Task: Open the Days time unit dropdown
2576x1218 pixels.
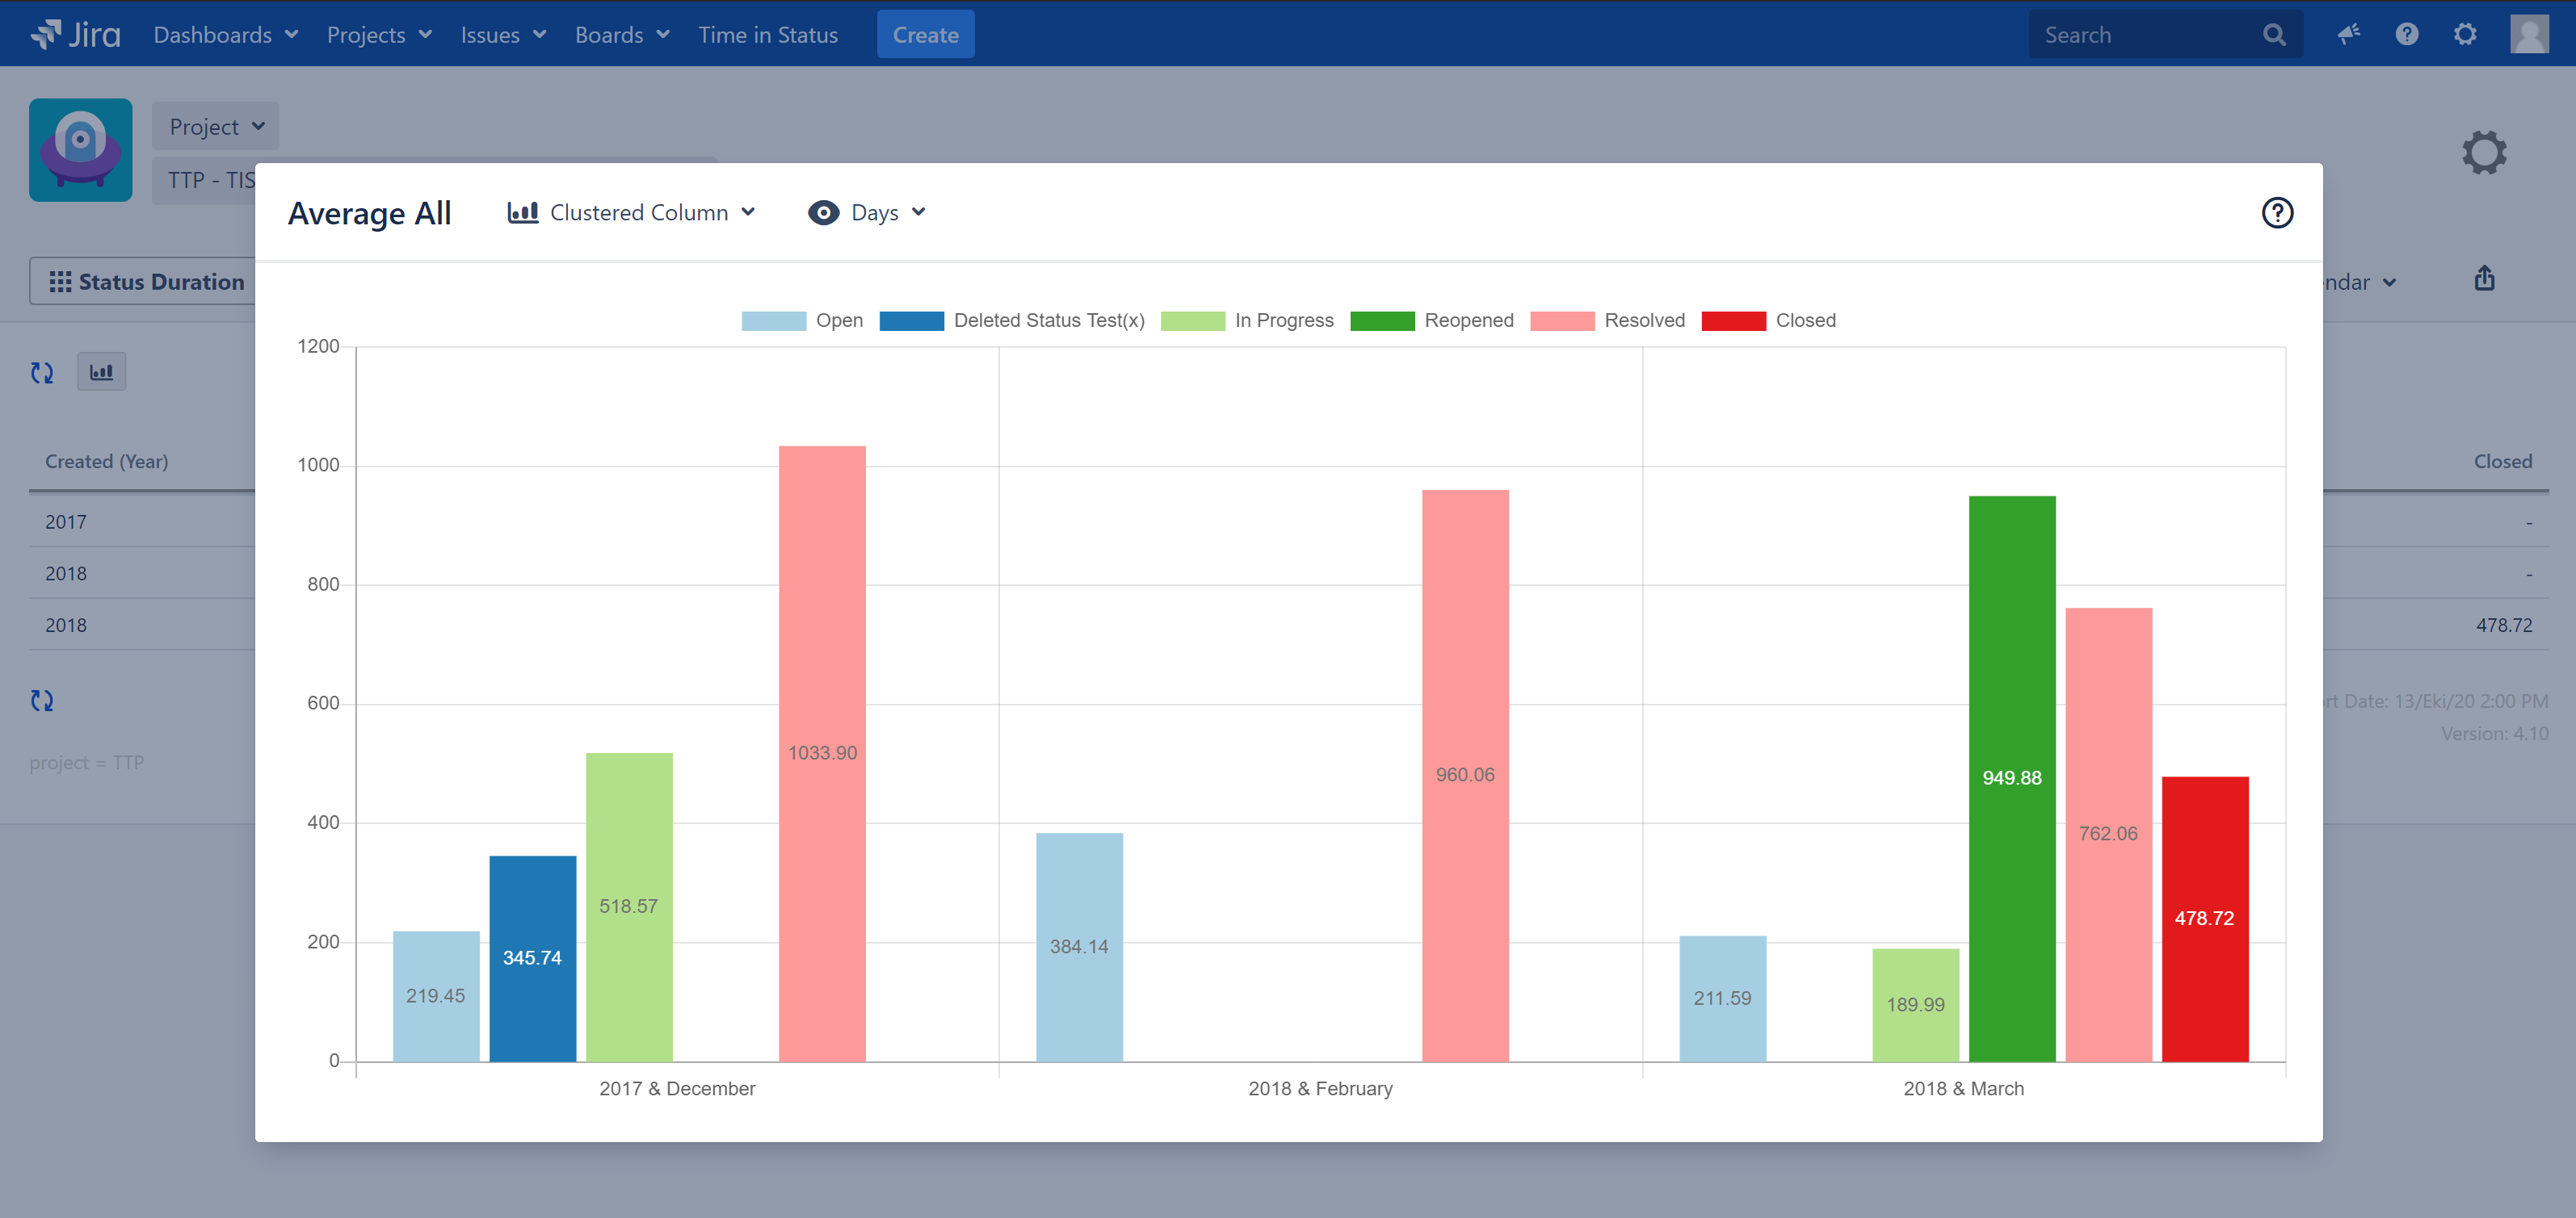Action: pos(867,213)
